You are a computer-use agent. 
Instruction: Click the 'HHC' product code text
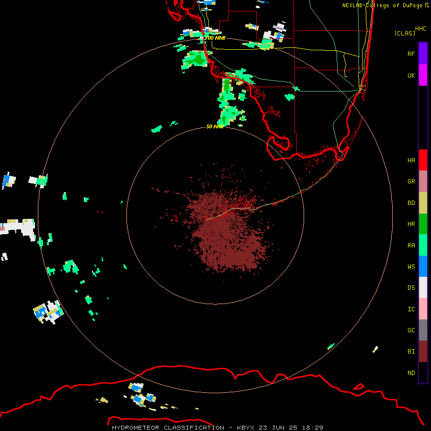tap(420, 29)
